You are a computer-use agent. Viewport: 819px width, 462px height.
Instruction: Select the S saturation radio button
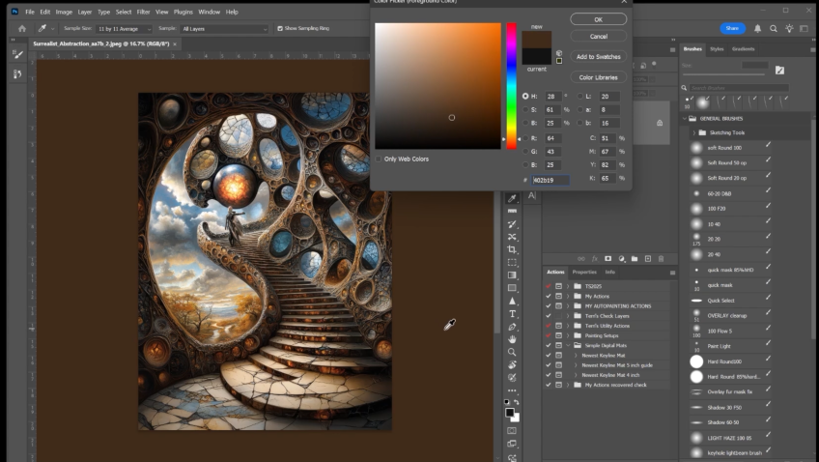[525, 110]
